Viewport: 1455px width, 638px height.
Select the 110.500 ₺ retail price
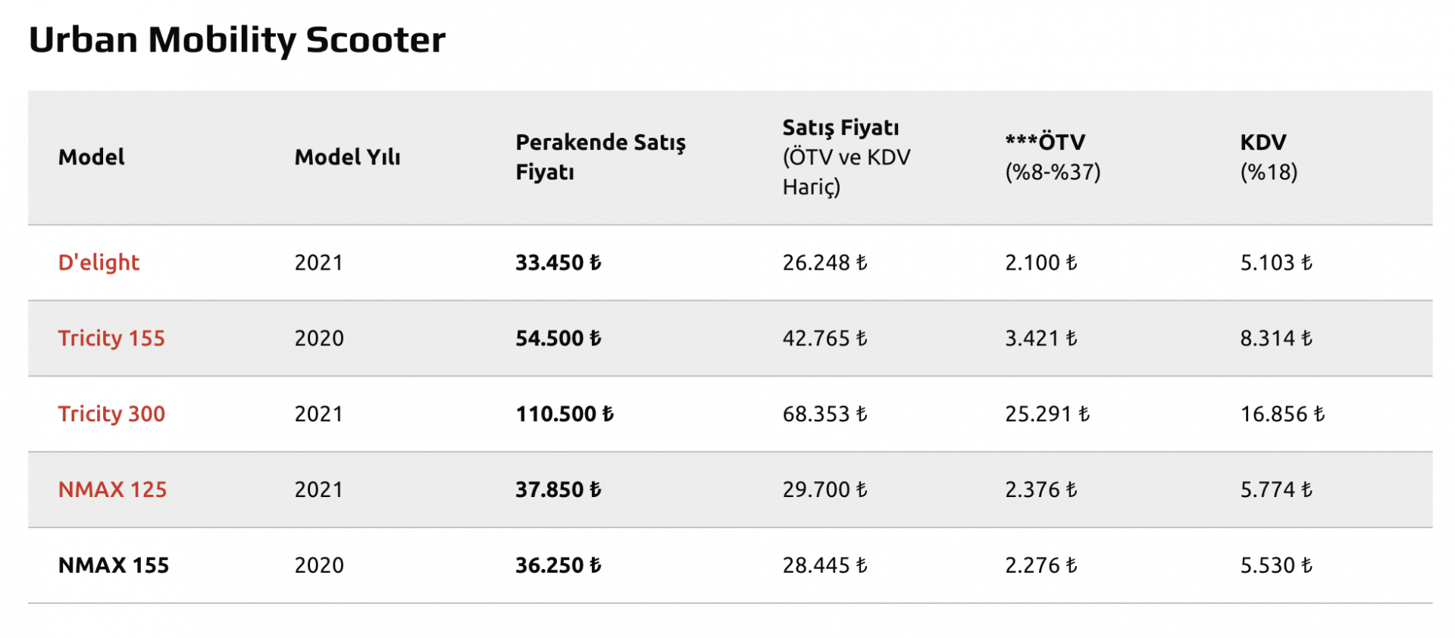point(565,414)
